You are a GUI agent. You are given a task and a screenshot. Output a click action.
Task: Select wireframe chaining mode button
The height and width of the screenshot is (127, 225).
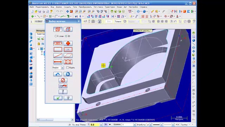[58, 29]
